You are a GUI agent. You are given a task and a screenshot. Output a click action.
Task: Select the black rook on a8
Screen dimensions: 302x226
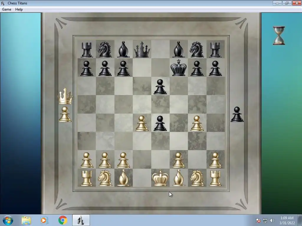coord(86,50)
